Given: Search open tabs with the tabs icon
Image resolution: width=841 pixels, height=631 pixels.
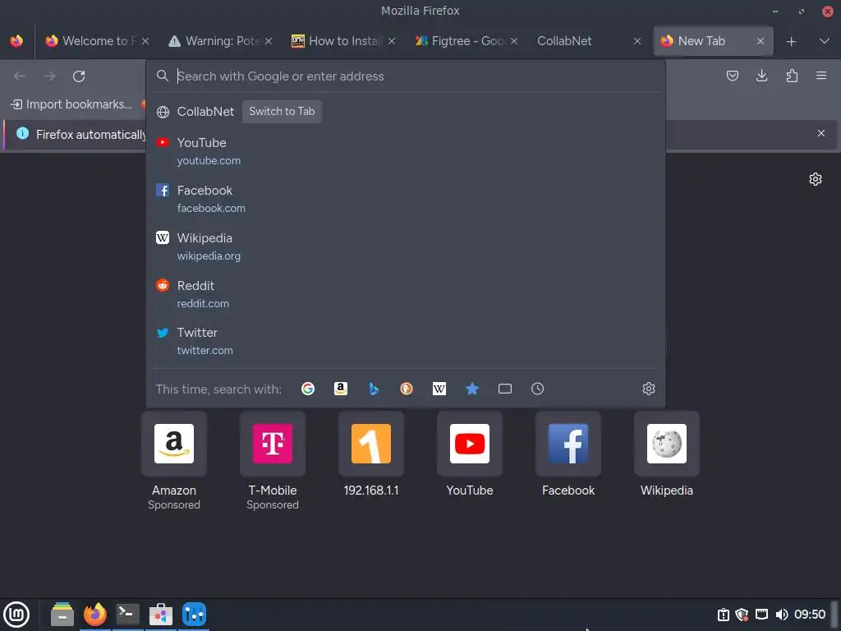Looking at the screenshot, I should pos(505,389).
